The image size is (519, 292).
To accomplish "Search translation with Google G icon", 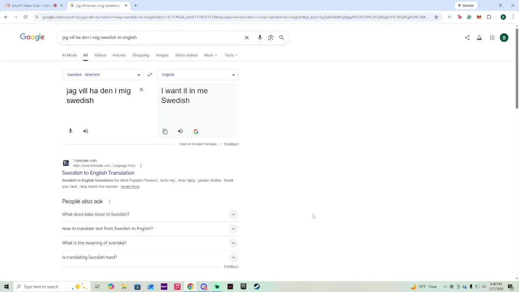I will 196,131.
